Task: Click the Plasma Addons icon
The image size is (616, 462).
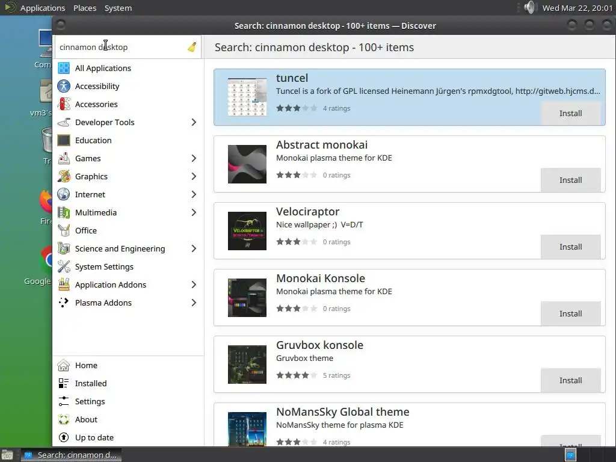Action: (64, 303)
